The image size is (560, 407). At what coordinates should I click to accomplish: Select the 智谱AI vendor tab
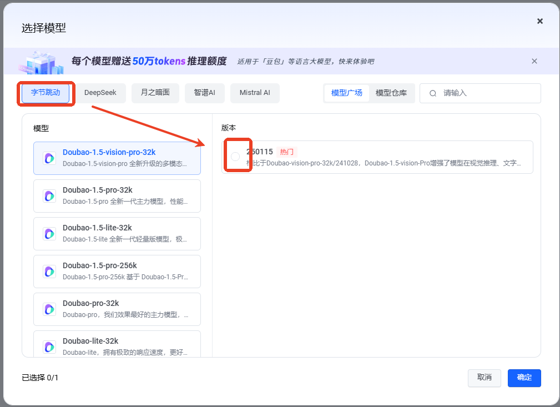205,93
